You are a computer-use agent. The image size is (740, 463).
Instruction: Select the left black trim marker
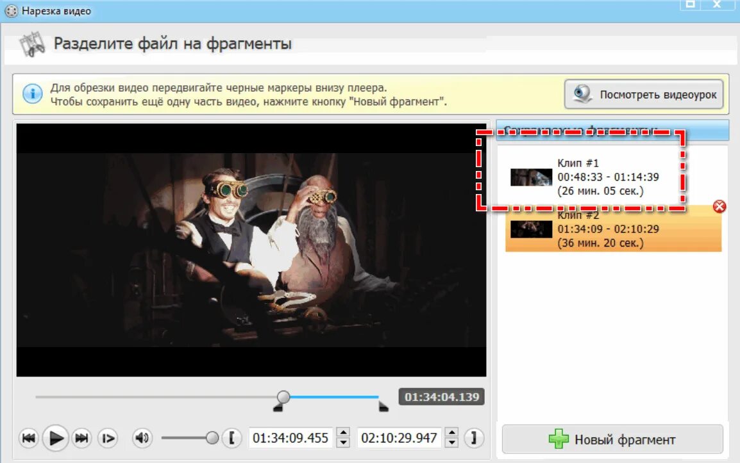pos(278,408)
